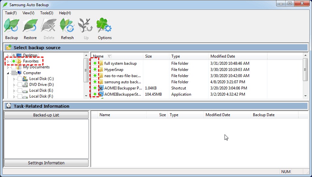
Task: Click the Backed-up List button
Action: [46, 115]
